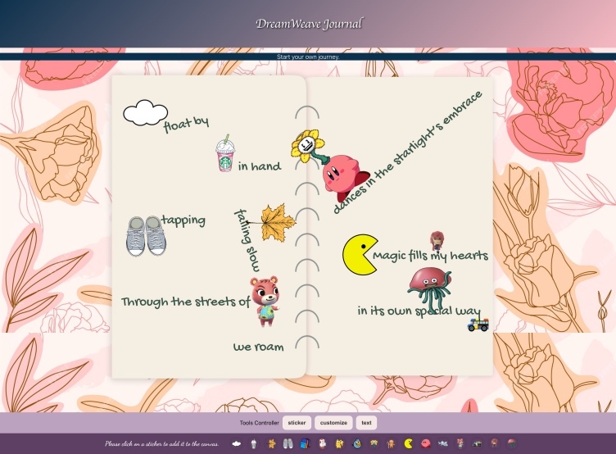Open the sticker tool
Screen dimensions: 616x454
(x=297, y=423)
